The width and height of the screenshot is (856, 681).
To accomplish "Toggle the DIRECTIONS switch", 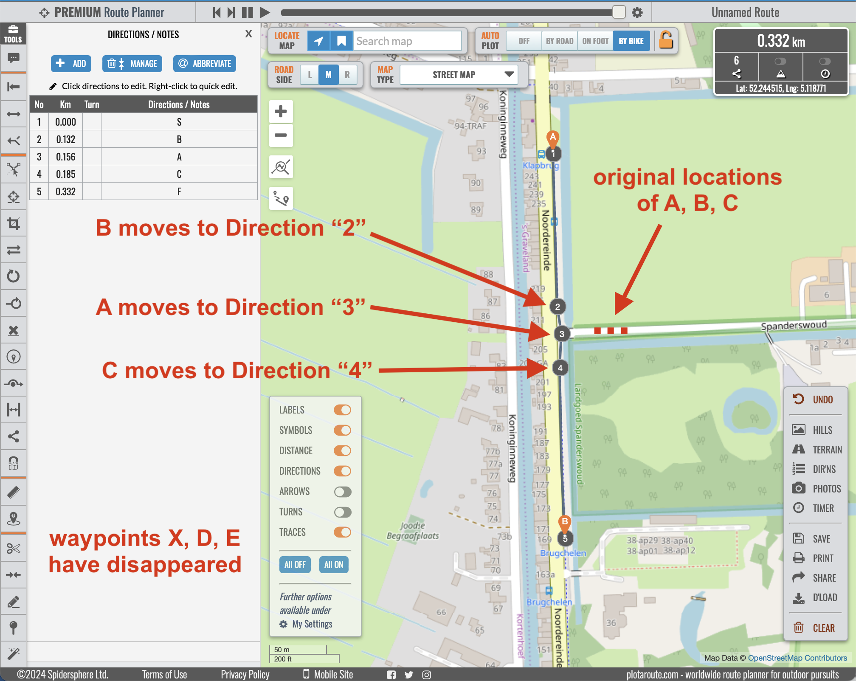I will [x=342, y=471].
